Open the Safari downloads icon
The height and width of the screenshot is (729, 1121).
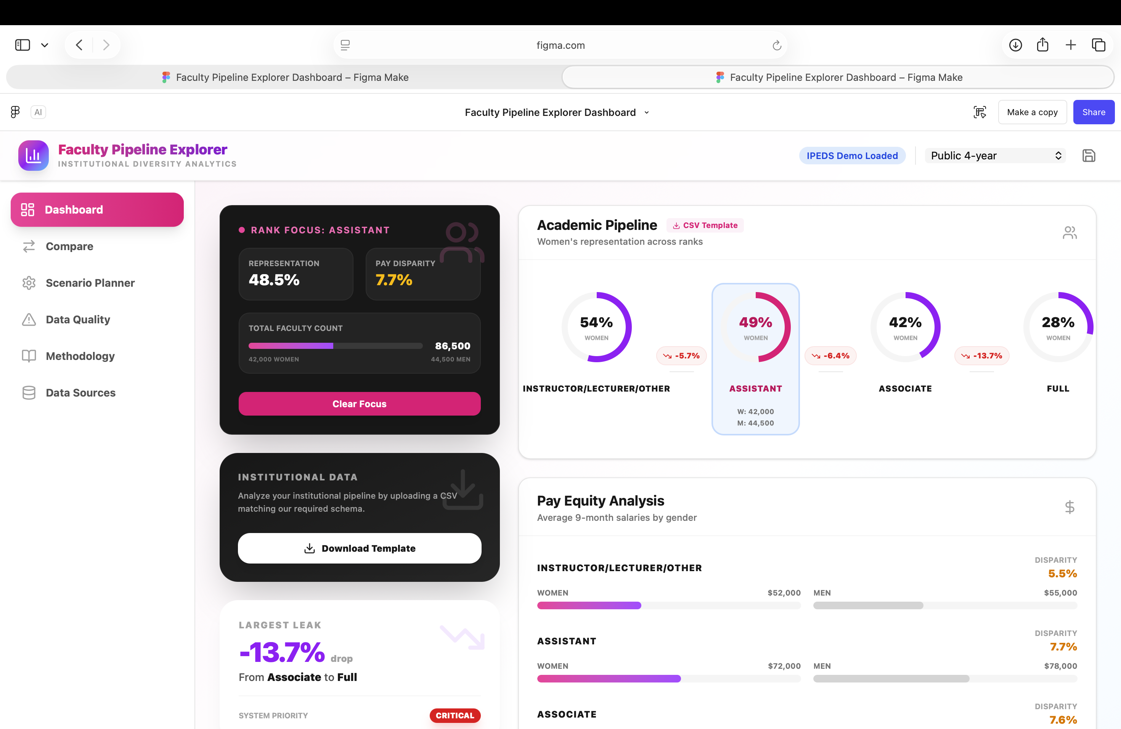tap(1015, 45)
